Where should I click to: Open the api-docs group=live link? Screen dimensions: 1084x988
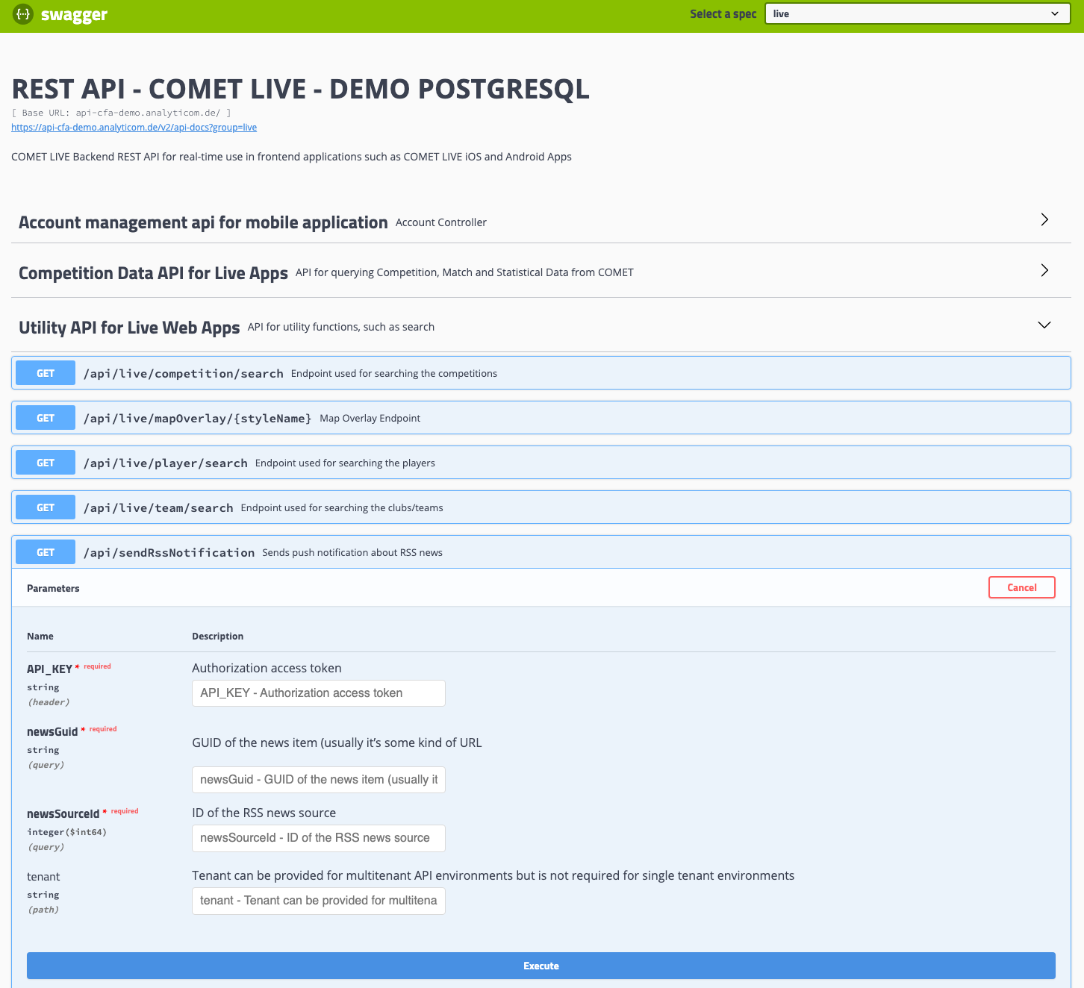(x=134, y=128)
